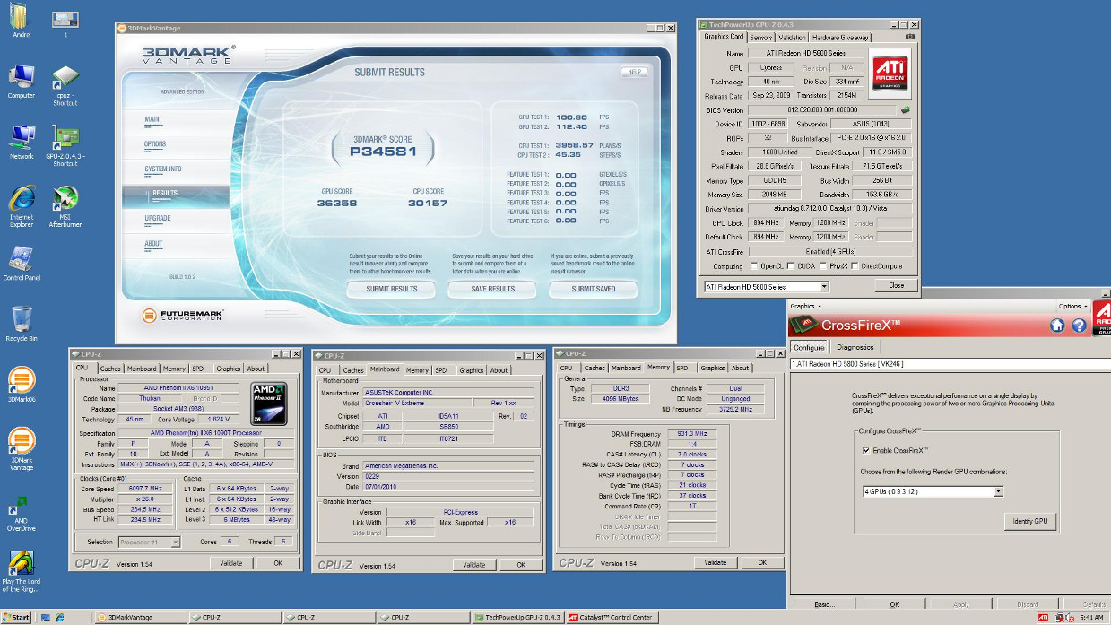Open the Graphics menu in Catalyst Control Center

coord(804,306)
